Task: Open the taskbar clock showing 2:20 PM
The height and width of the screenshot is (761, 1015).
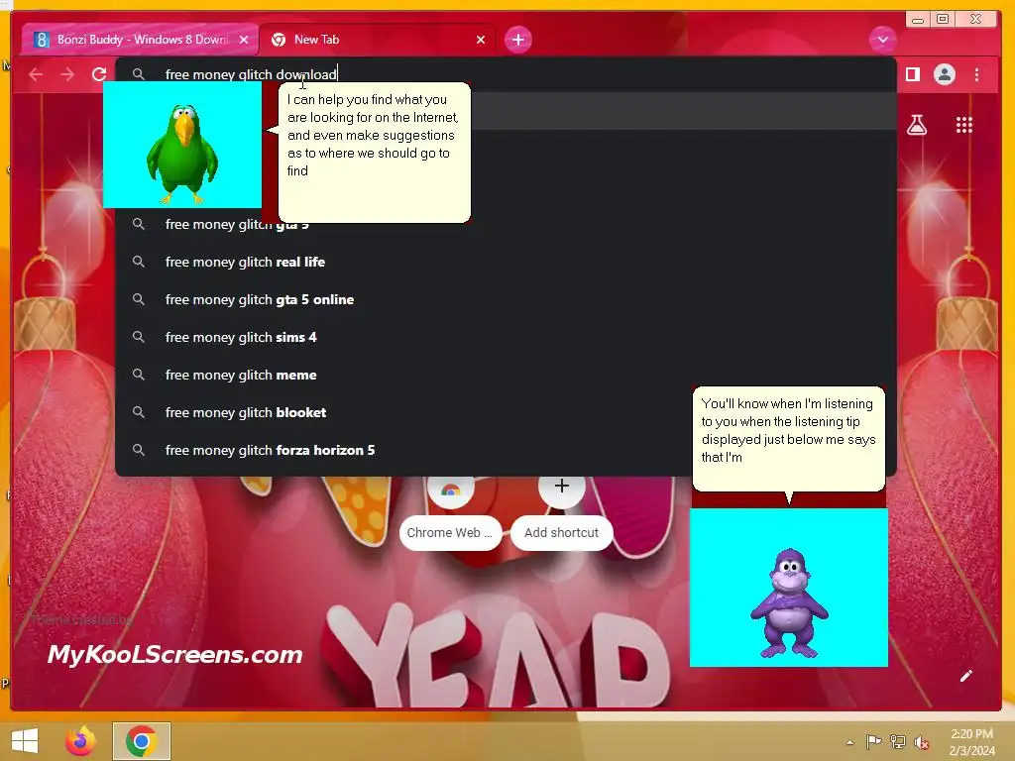Action: (x=972, y=742)
